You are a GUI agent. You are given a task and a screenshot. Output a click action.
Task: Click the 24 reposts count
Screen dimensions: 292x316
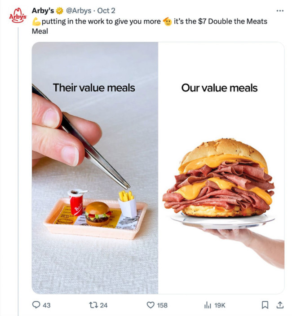104,305
